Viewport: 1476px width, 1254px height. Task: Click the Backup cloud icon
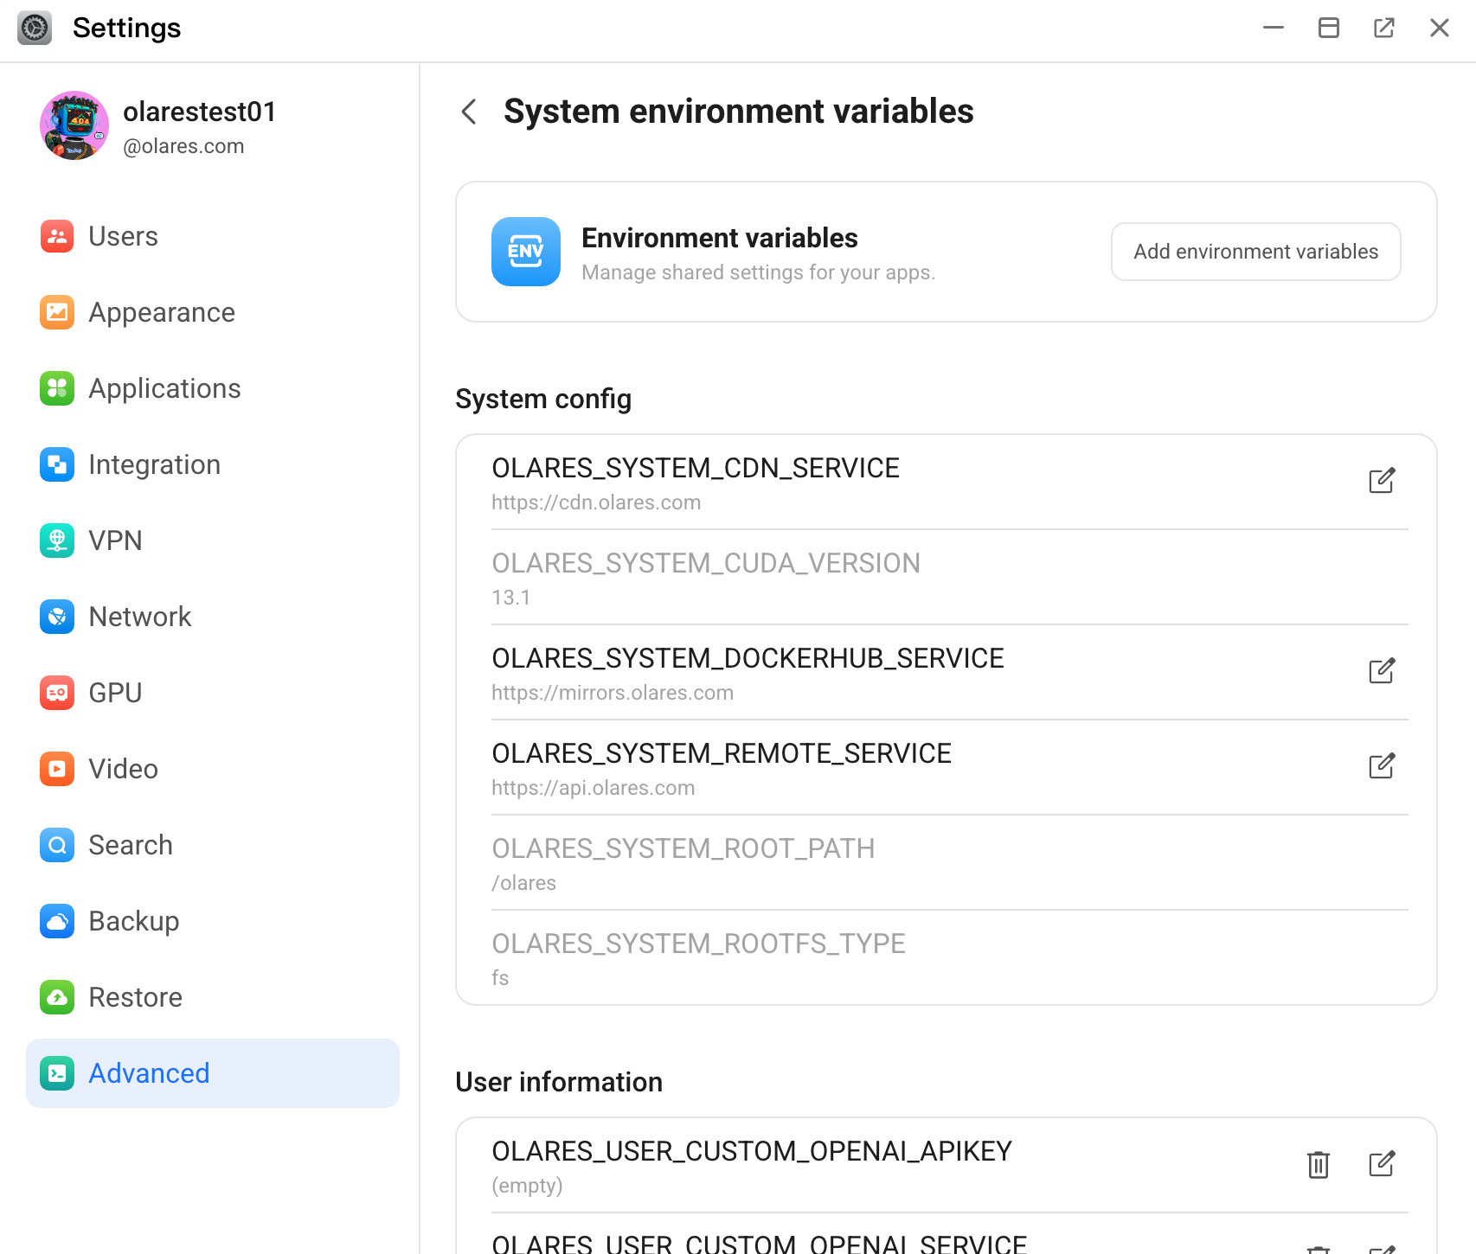(x=56, y=921)
